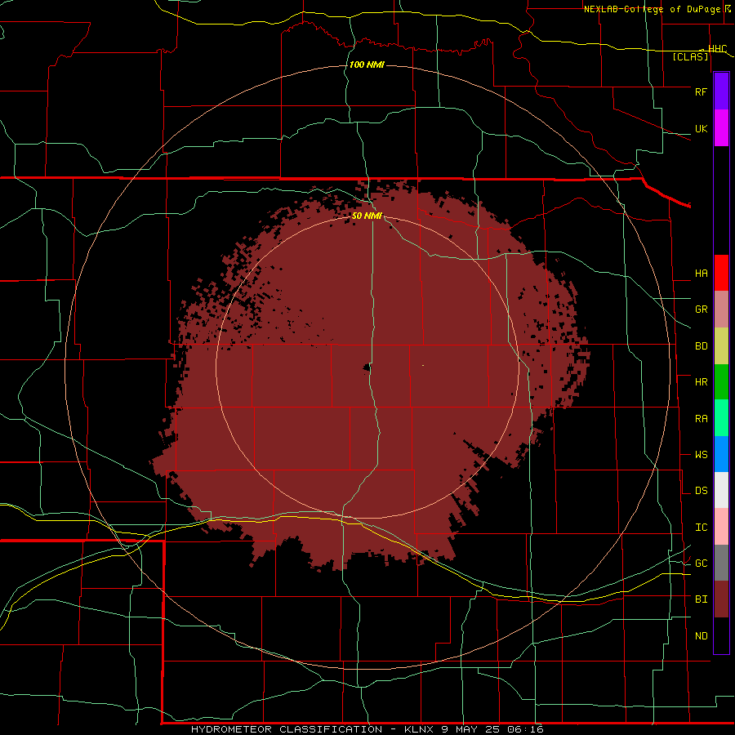This screenshot has height=735, width=735.
Task: Click the WS legend label
Action: coord(701,455)
